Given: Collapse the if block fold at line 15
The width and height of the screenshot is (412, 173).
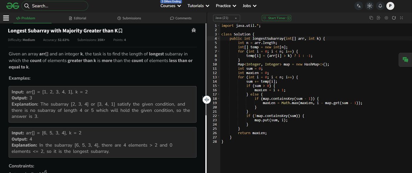Looking at the screenshot, I should 218,86.
